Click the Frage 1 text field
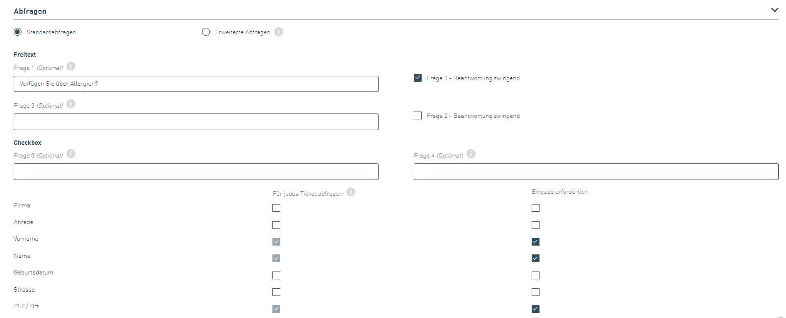The height and width of the screenshot is (318, 786). [196, 84]
